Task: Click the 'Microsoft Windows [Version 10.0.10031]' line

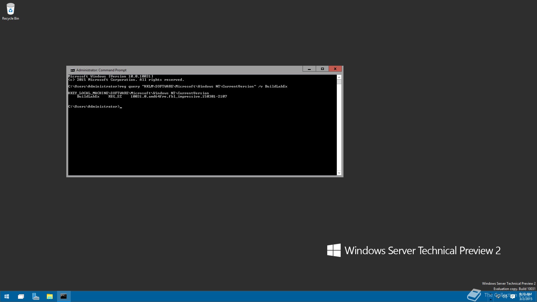Action: [110, 76]
